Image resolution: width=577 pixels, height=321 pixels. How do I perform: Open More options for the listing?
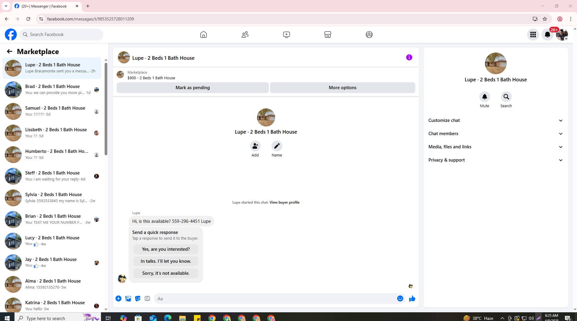pyautogui.click(x=342, y=88)
